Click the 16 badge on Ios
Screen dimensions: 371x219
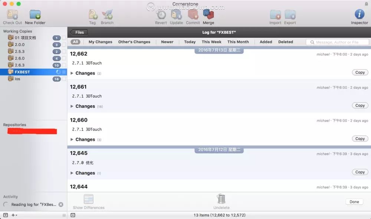tap(56, 79)
